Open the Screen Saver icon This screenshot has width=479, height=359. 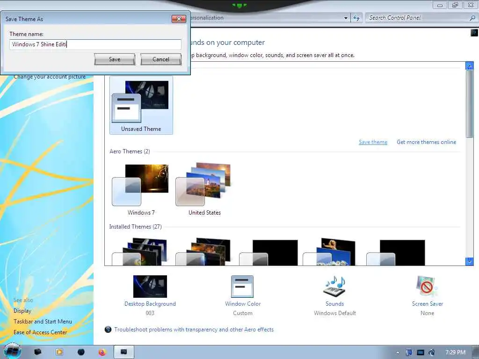[x=427, y=287]
